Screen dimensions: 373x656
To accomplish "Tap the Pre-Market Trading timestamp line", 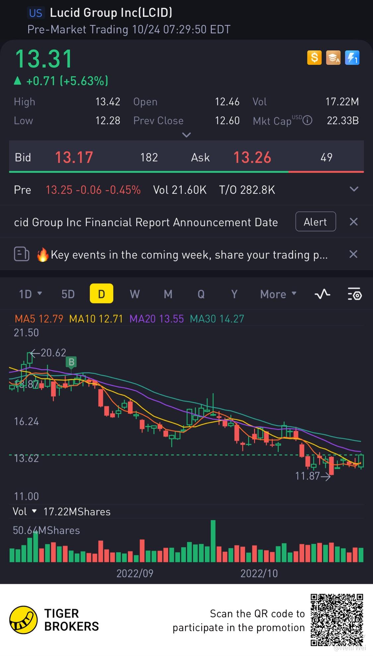I will (129, 29).
